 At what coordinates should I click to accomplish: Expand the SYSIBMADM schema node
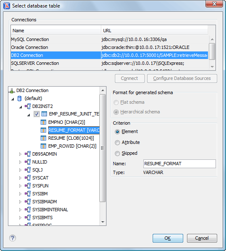pos(20,202)
